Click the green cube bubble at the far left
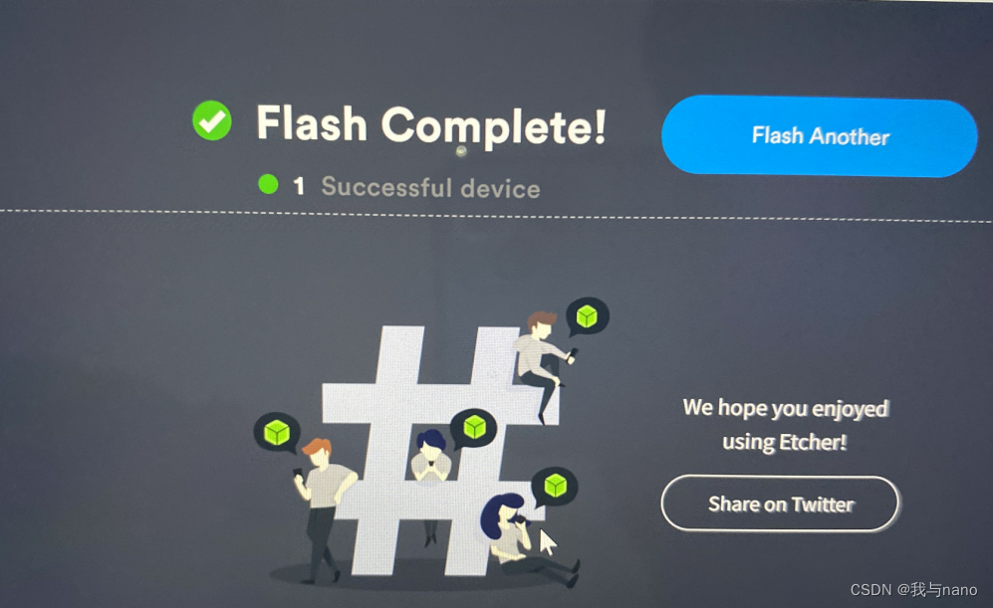 click(x=277, y=433)
